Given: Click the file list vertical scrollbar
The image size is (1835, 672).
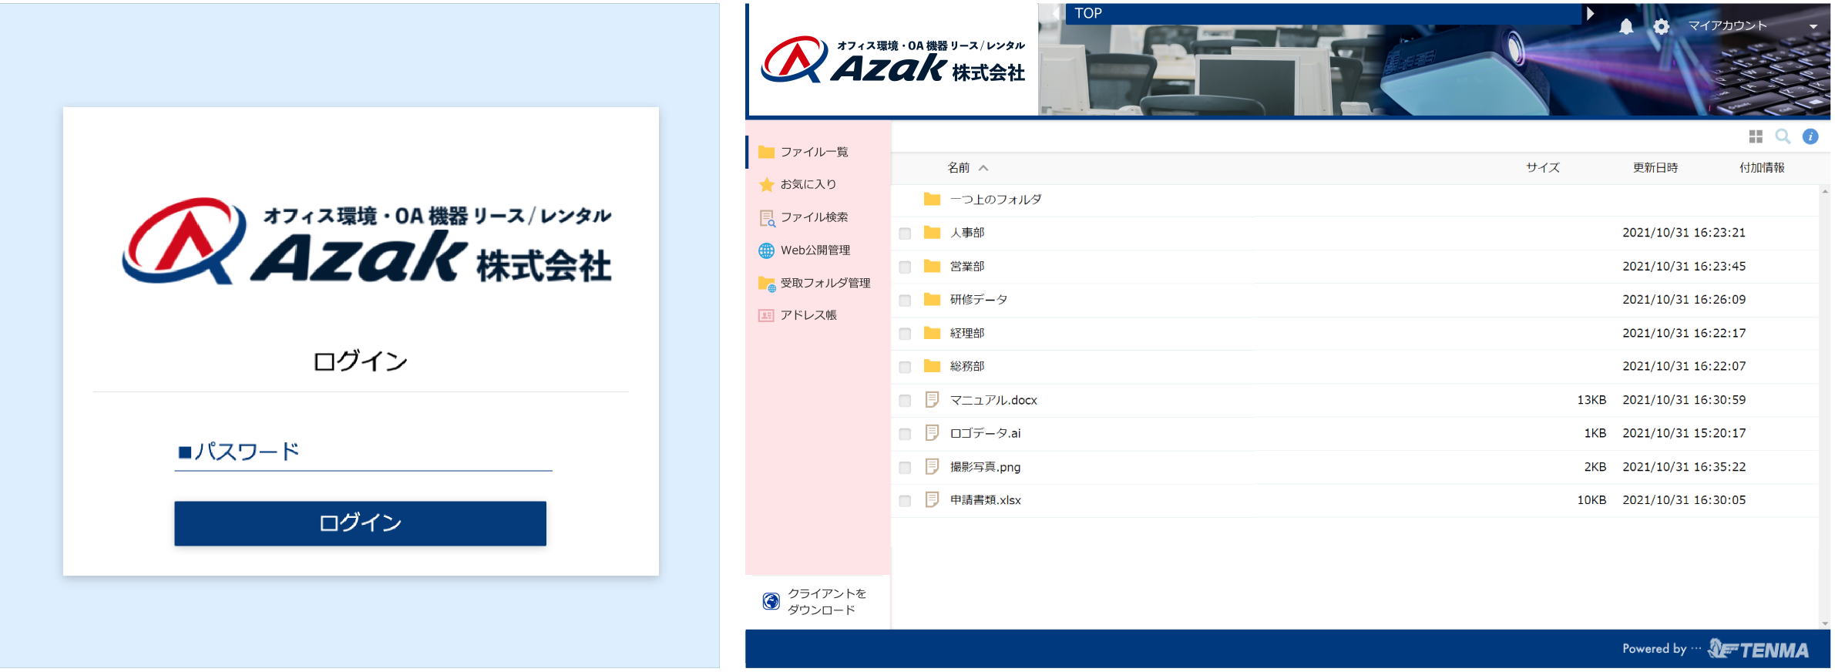Looking at the screenshot, I should (x=1824, y=407).
